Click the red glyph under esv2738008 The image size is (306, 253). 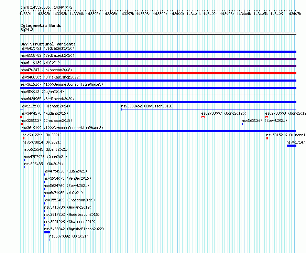(x=267, y=117)
